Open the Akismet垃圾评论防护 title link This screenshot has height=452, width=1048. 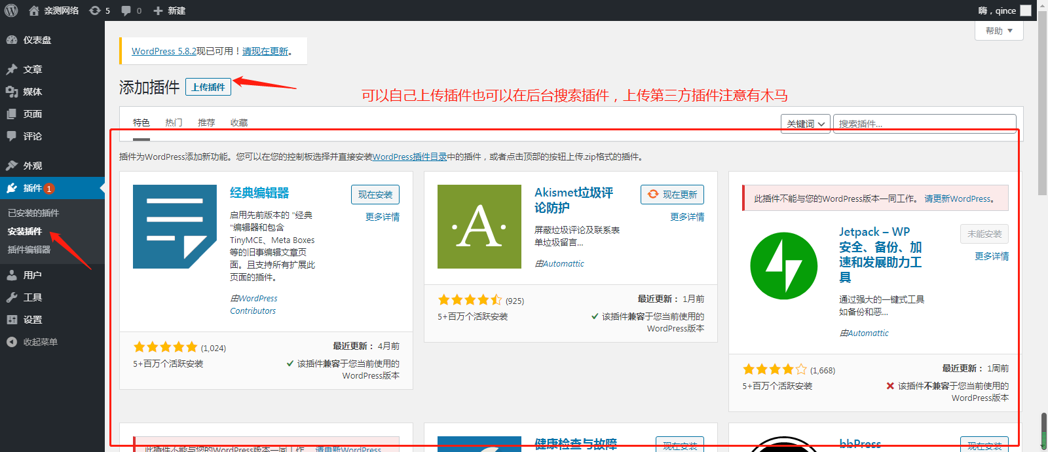[574, 200]
